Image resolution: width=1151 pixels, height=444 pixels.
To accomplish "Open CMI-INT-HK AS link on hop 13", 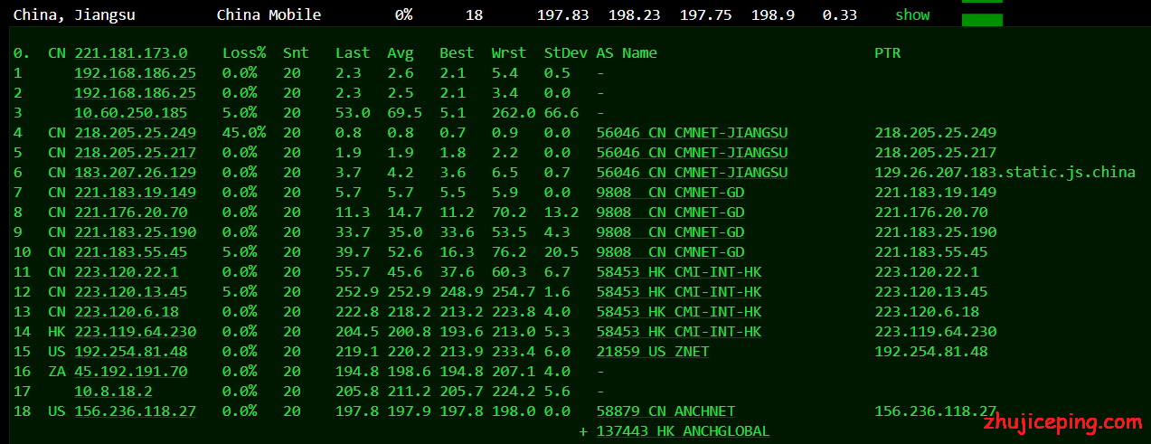I will click(x=679, y=312).
